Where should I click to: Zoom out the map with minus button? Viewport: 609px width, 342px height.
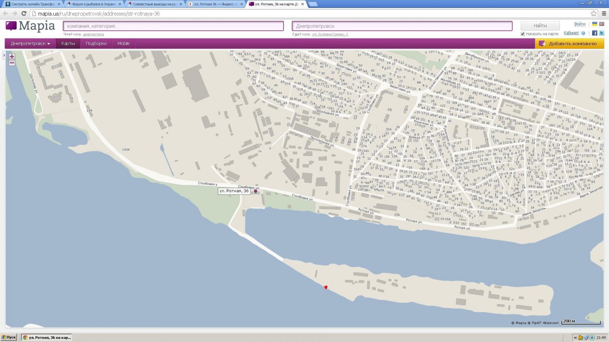click(12, 63)
